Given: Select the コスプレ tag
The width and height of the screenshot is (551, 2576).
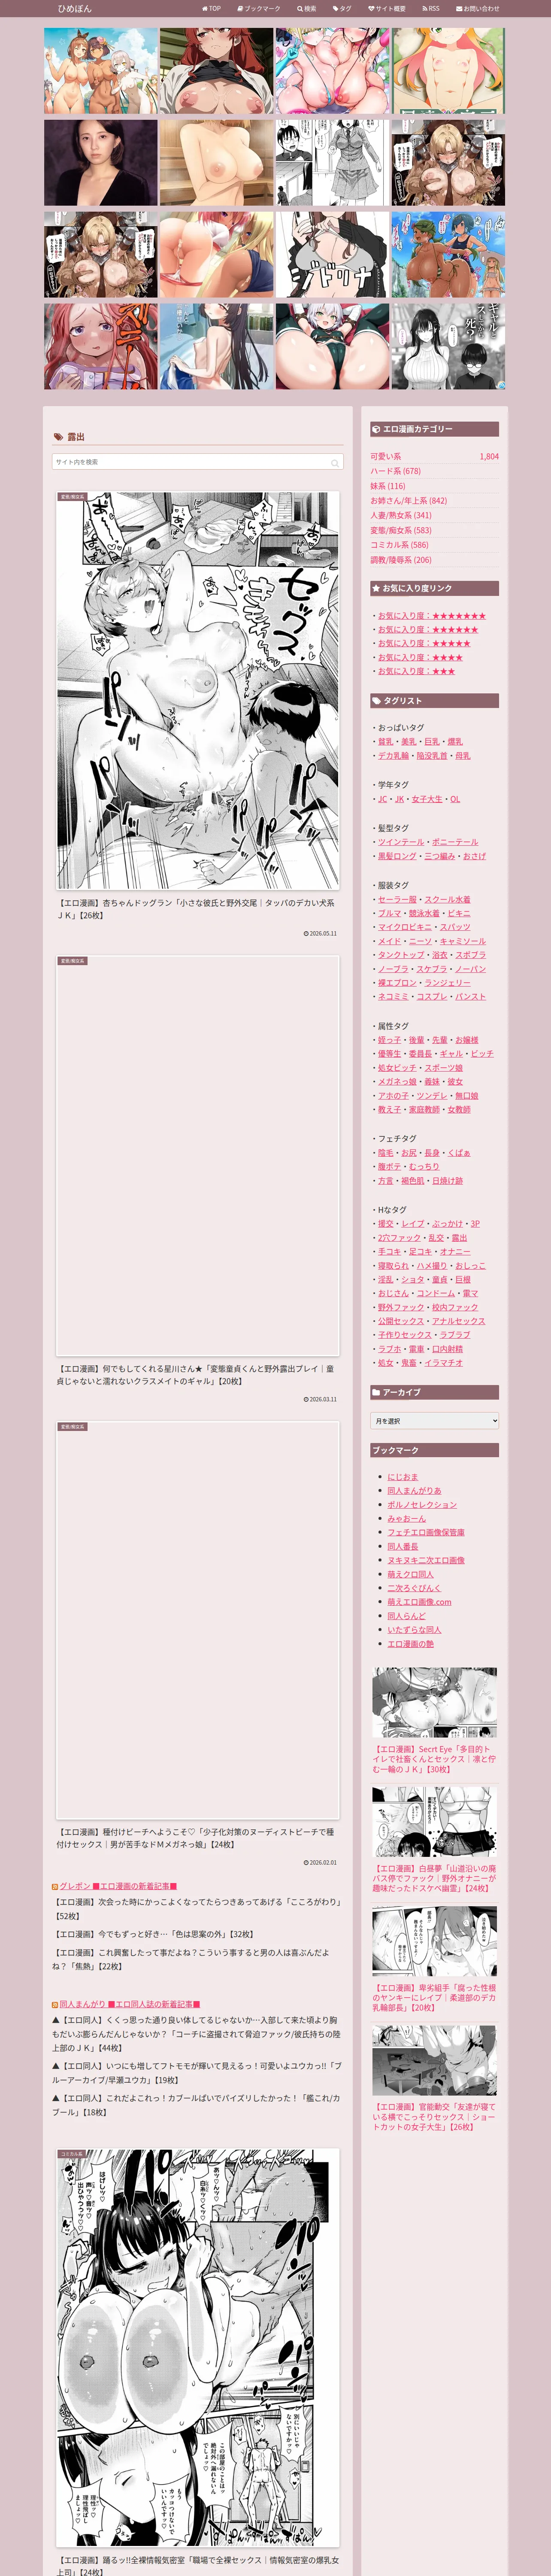Looking at the screenshot, I should (x=432, y=997).
